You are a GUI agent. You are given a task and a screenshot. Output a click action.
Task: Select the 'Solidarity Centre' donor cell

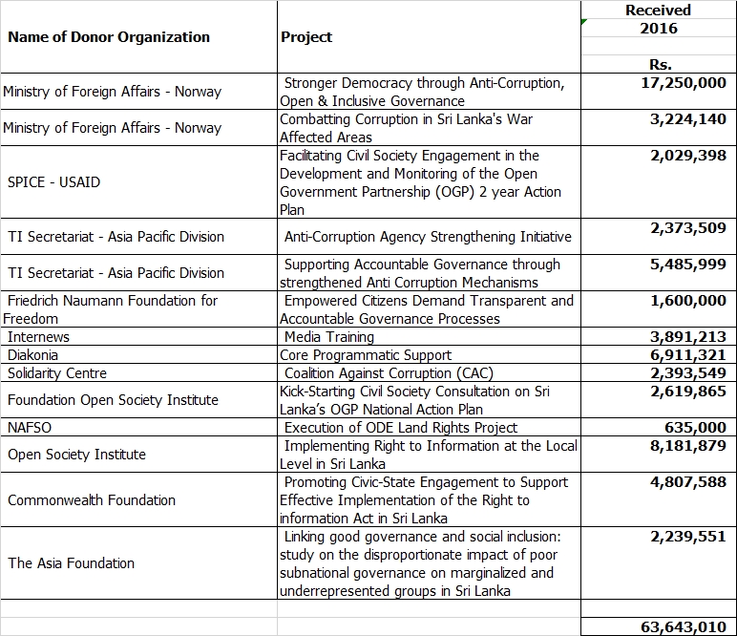point(138,372)
